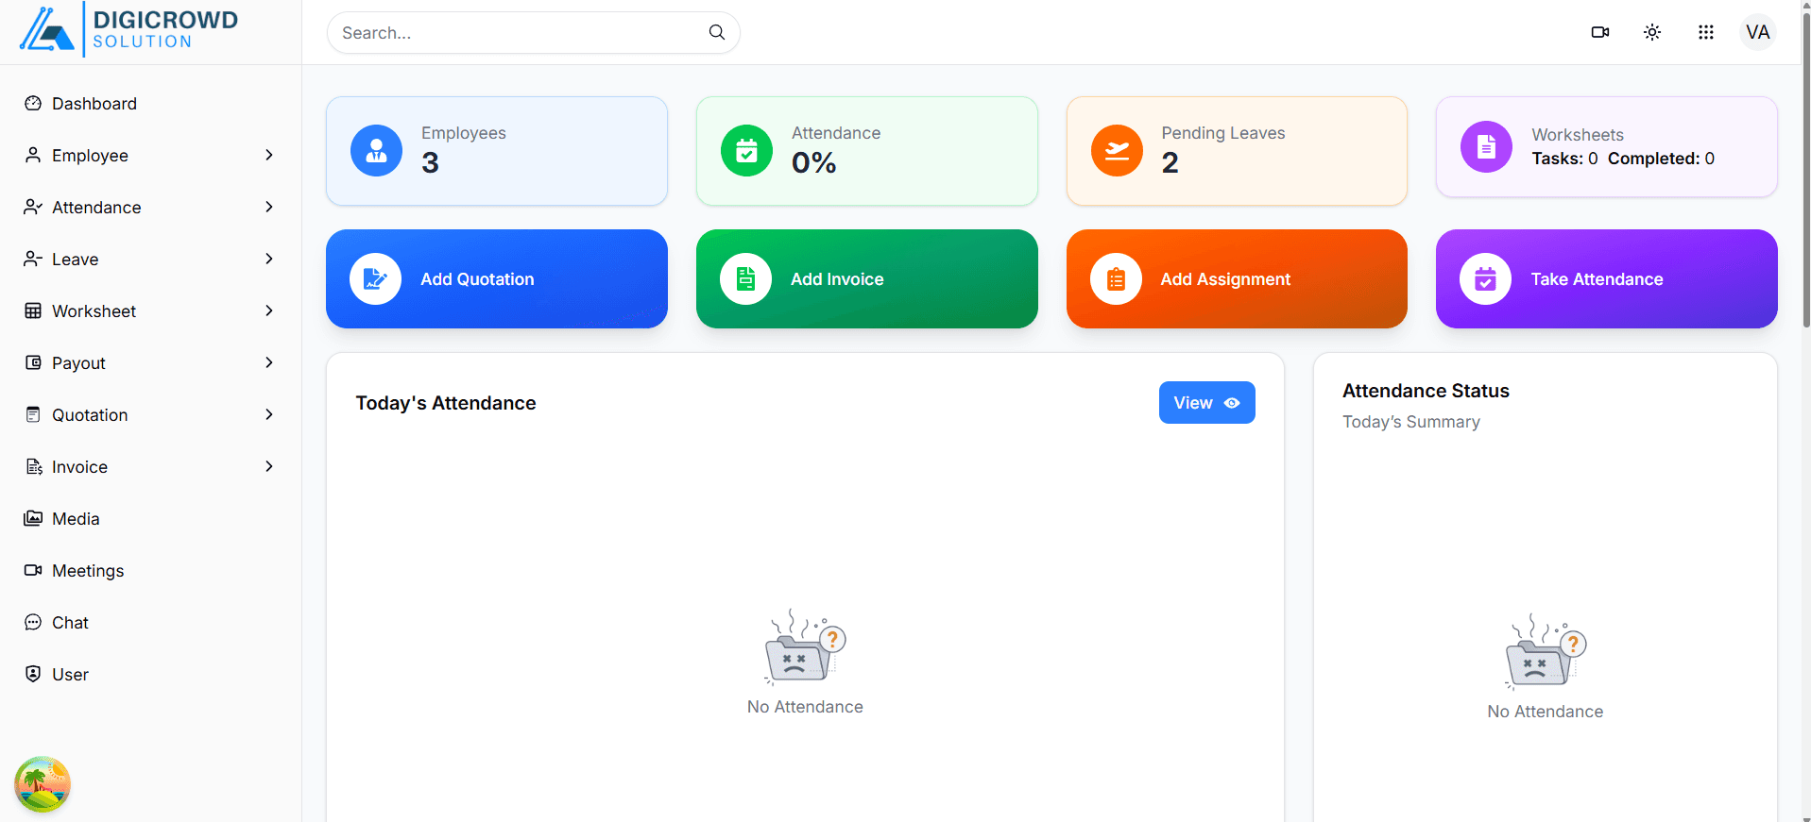Image resolution: width=1811 pixels, height=822 pixels.
Task: Click the 'Worksheets' card title
Action: point(1578,135)
